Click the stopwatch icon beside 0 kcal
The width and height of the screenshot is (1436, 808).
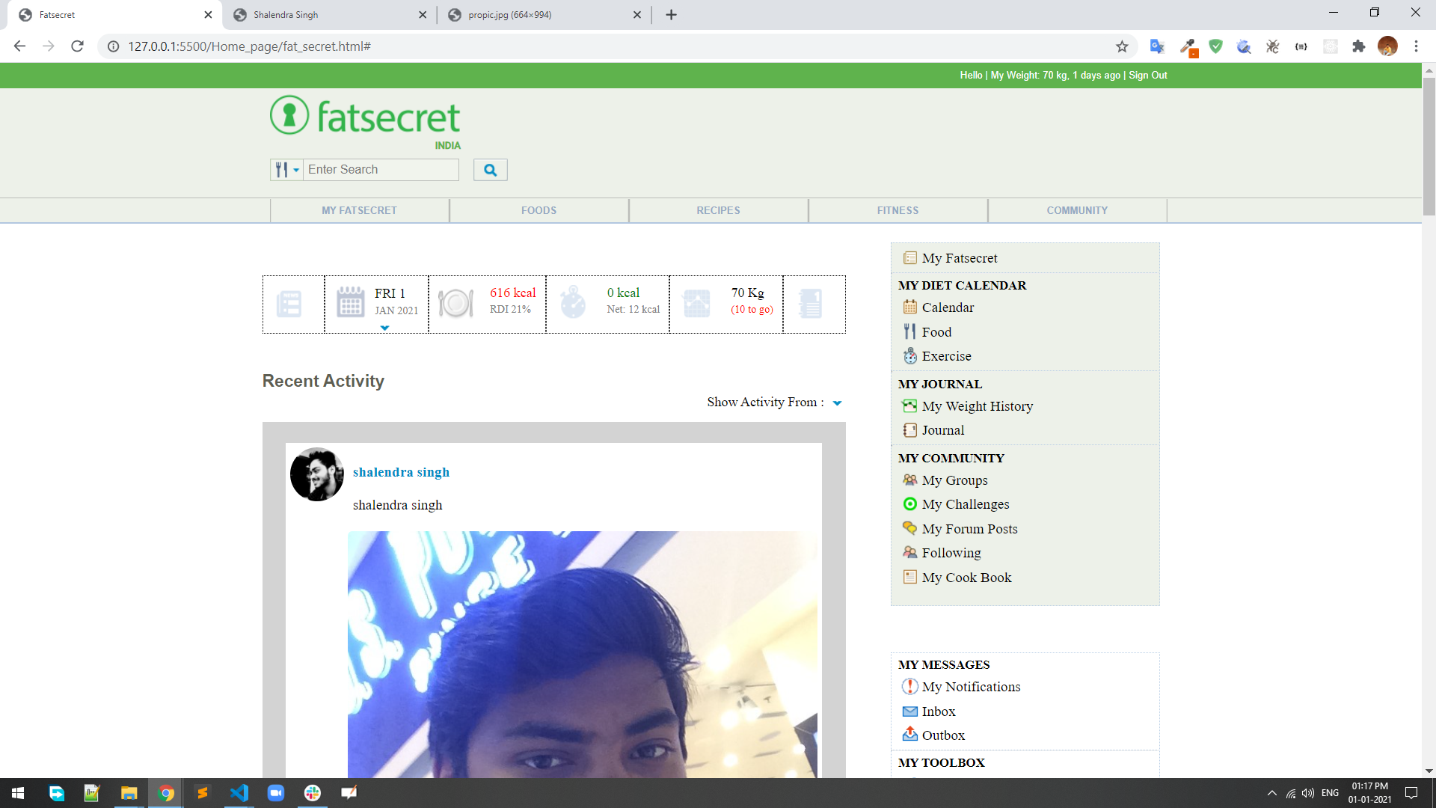(x=573, y=303)
